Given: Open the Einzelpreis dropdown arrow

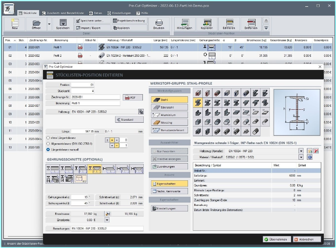Looking at the screenshot, I should 107,220.
